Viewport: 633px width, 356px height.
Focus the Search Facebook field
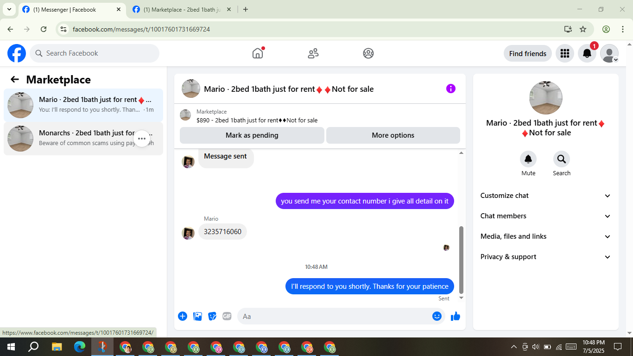tap(95, 53)
